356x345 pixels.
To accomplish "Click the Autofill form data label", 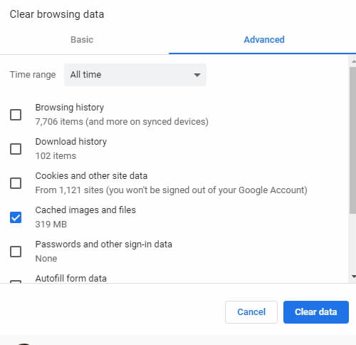I will pyautogui.click(x=71, y=278).
